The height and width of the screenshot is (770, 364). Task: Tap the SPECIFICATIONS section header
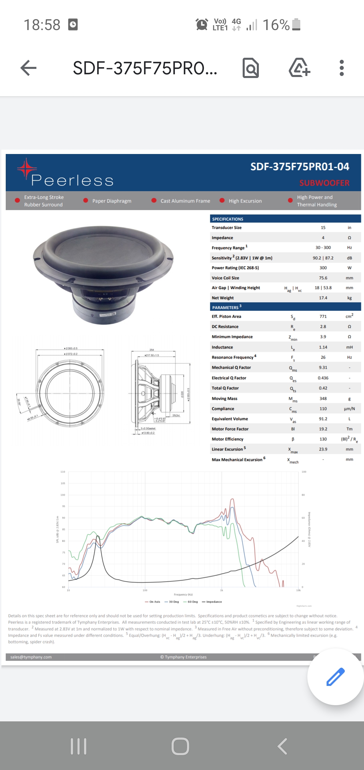tap(227, 219)
